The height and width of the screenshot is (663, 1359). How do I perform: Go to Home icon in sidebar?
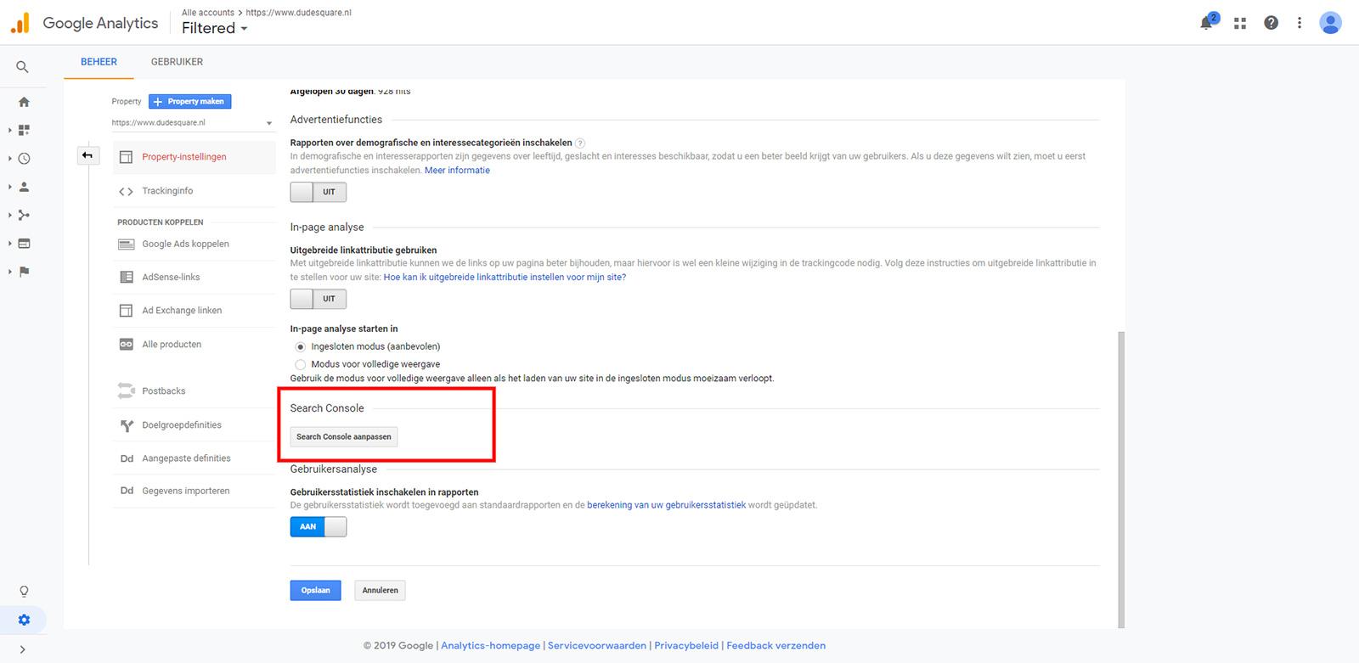pyautogui.click(x=24, y=102)
